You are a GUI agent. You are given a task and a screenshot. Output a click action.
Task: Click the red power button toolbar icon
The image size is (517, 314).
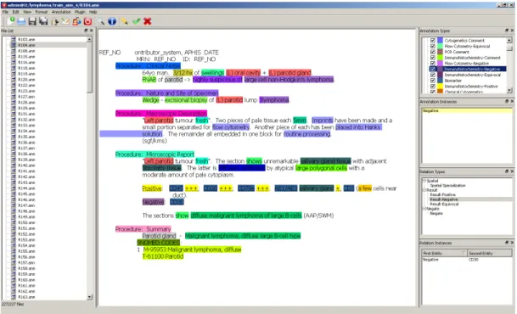click(x=87, y=21)
